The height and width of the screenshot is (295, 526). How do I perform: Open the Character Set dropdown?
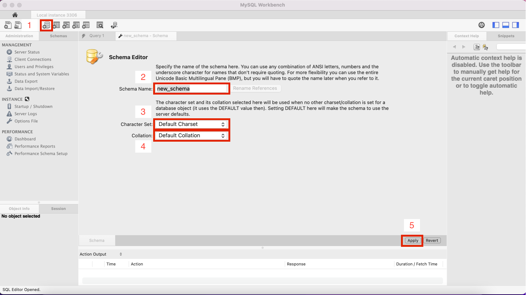pyautogui.click(x=192, y=124)
